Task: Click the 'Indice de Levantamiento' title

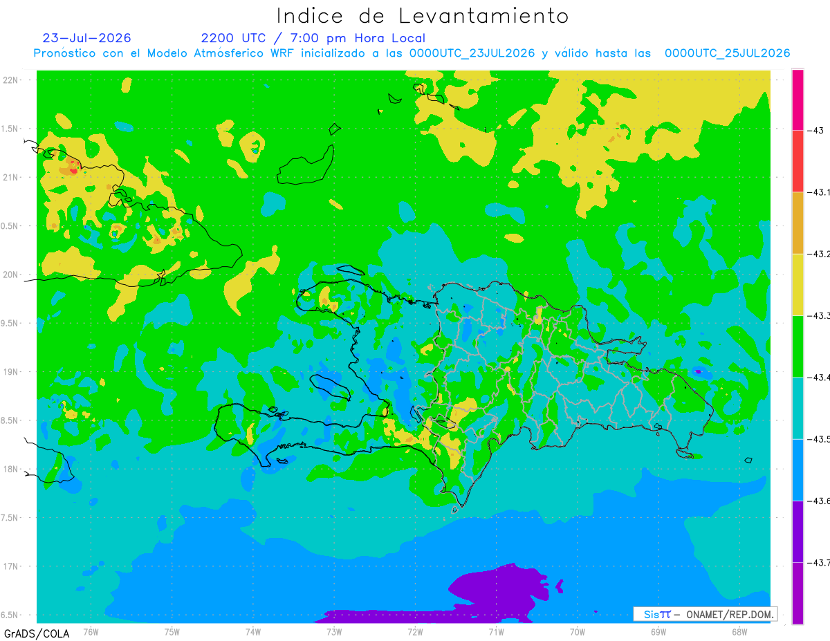Action: click(422, 16)
